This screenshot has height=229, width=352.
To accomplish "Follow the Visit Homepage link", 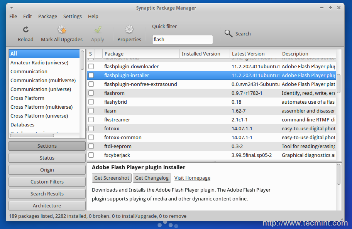I will (x=192, y=178).
